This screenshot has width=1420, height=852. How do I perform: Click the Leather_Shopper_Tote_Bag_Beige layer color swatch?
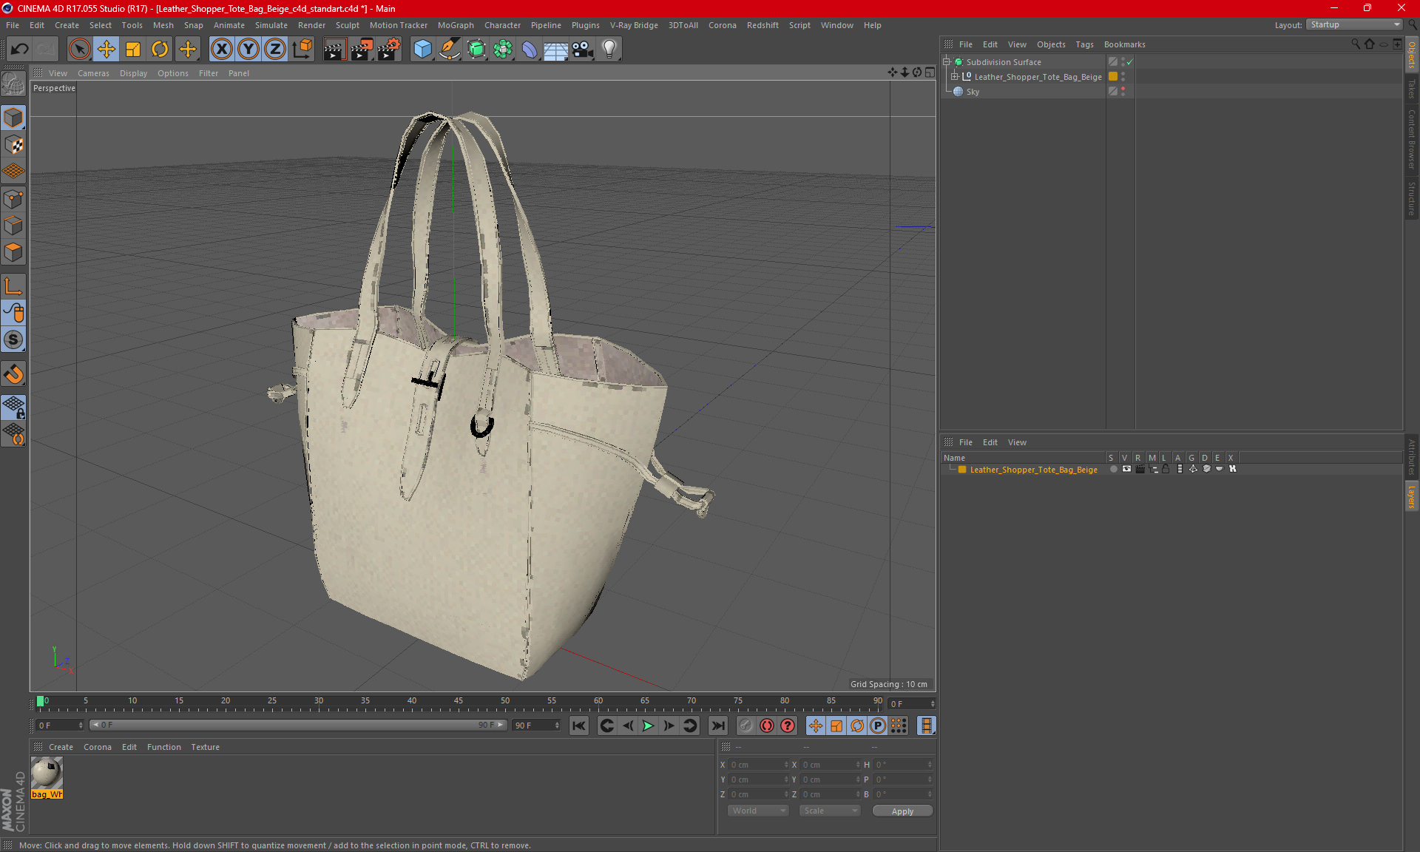962,470
